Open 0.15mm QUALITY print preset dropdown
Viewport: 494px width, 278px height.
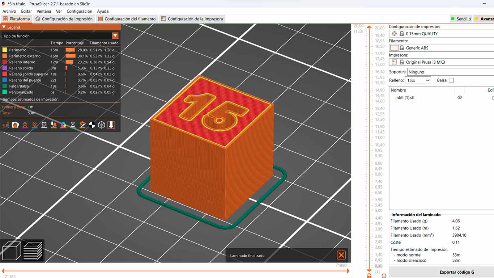(441, 34)
